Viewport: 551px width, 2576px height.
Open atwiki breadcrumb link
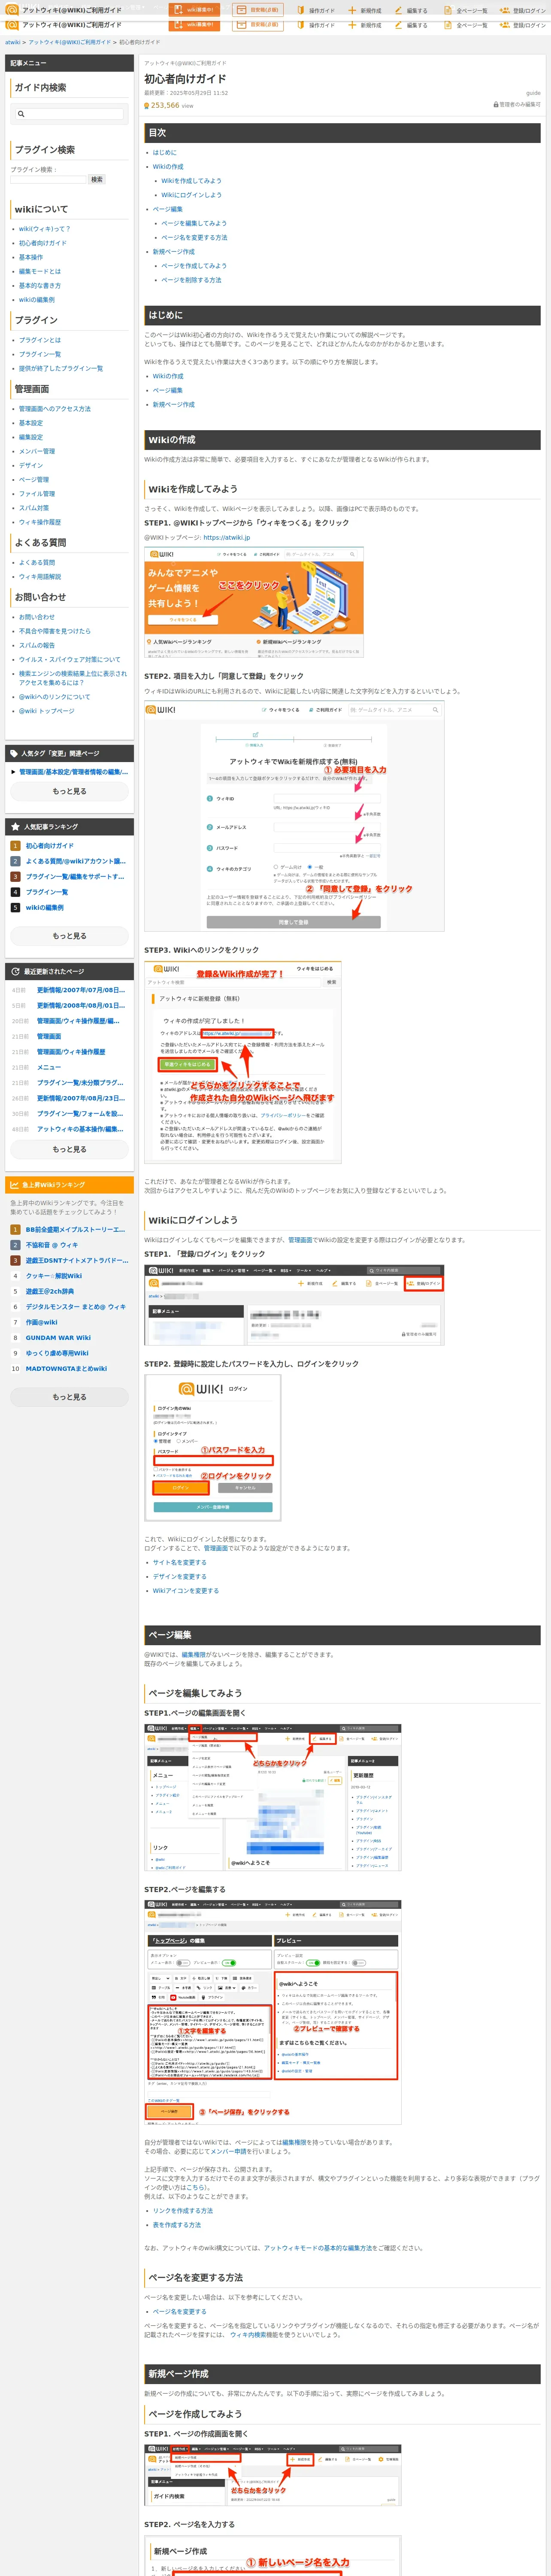(12, 42)
